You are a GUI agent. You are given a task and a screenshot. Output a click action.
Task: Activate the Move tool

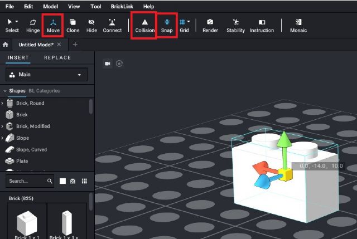click(53, 25)
